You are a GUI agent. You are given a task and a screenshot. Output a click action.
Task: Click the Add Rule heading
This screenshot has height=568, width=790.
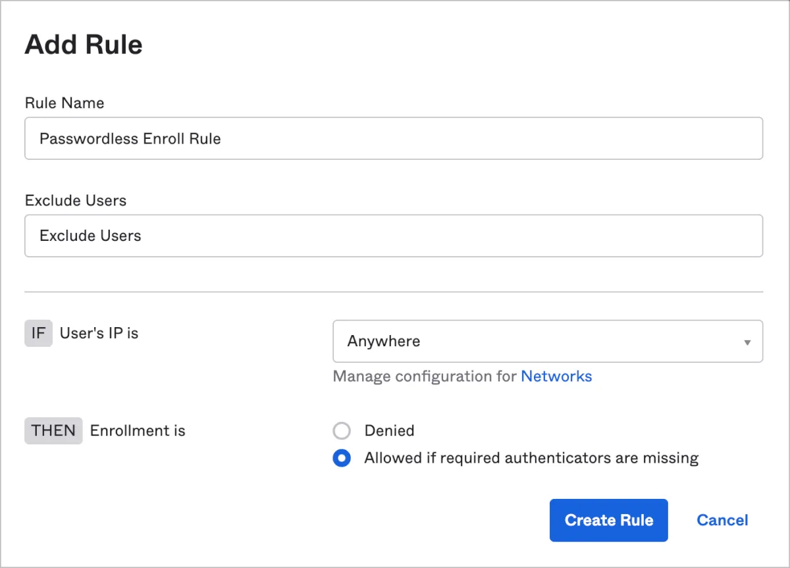pyautogui.click(x=84, y=45)
